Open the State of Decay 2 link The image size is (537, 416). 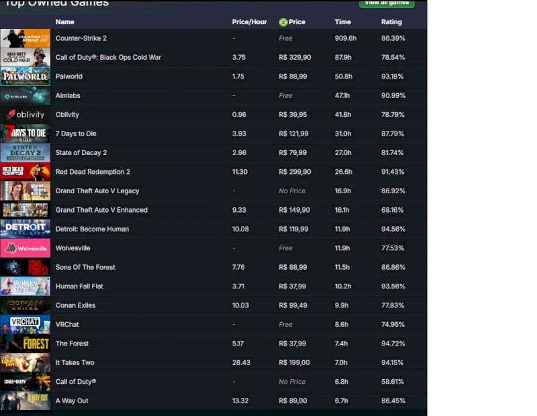[x=81, y=153]
